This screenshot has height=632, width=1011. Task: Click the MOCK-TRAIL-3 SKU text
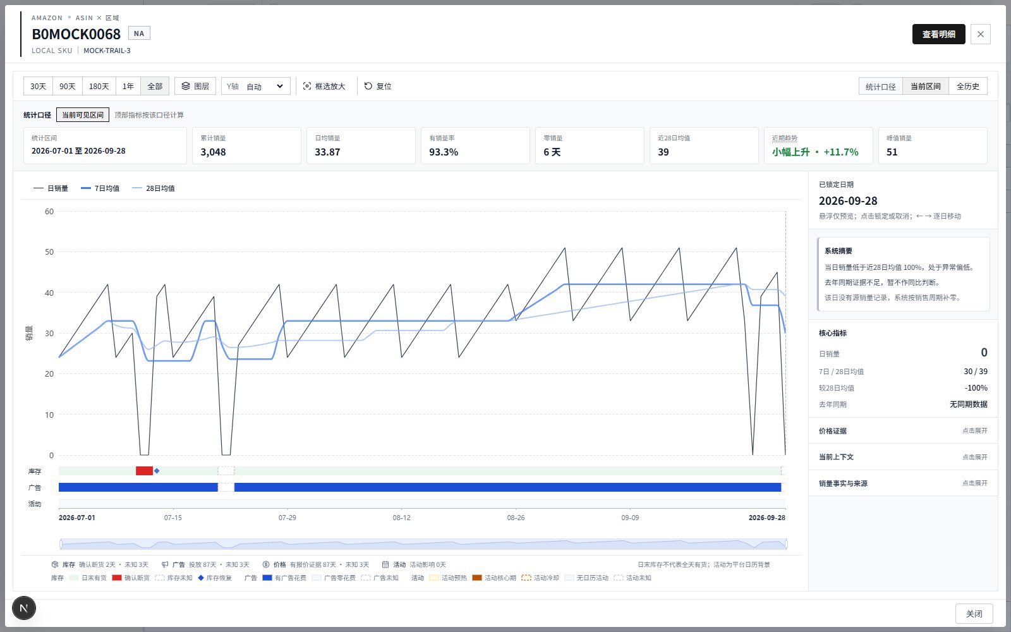[107, 51]
